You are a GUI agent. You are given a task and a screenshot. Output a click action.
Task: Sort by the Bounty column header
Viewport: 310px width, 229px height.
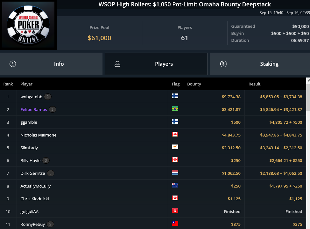pos(194,84)
